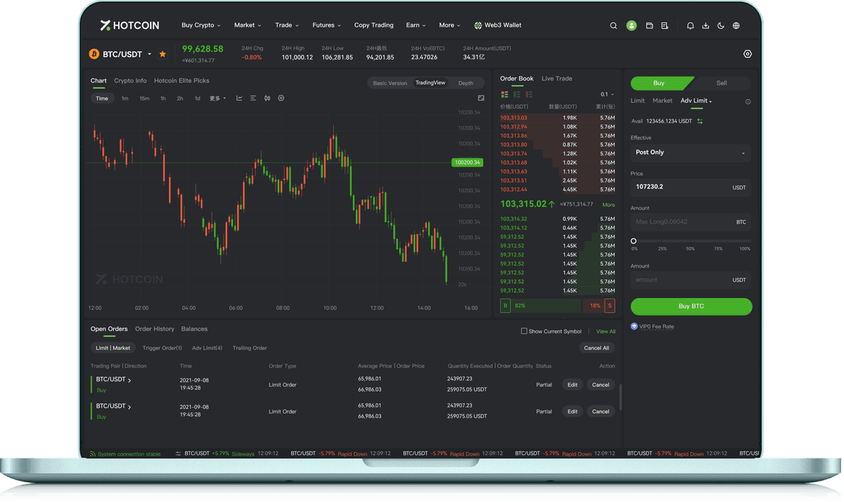Open chart settings gear icon
The height and width of the screenshot is (502, 844).
281,98
